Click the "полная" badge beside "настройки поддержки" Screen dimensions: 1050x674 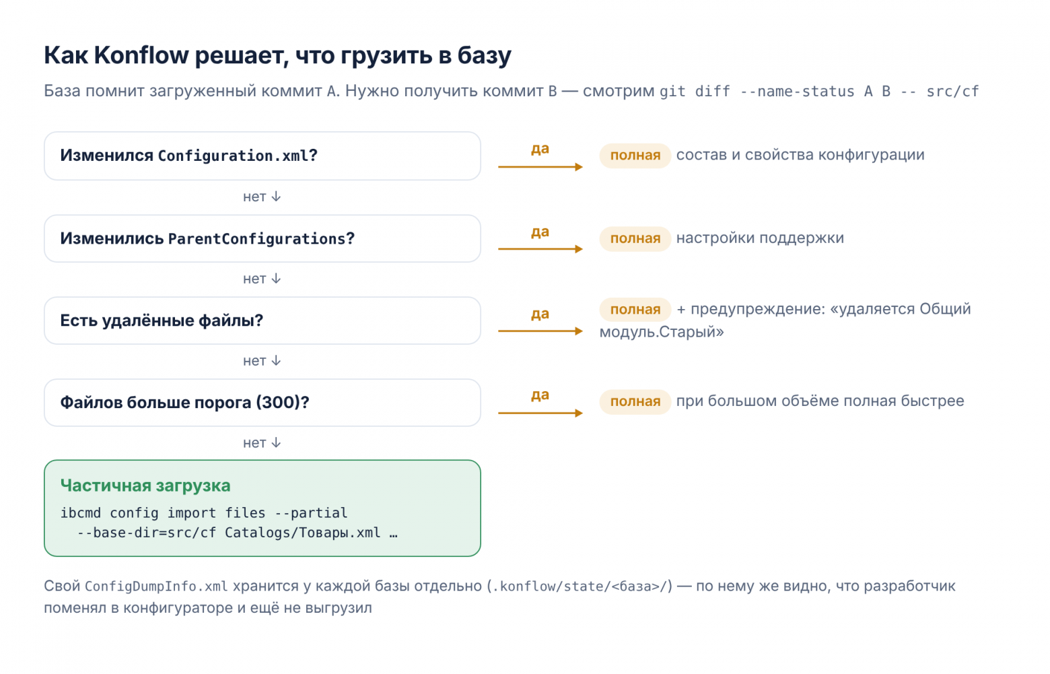tap(635, 238)
